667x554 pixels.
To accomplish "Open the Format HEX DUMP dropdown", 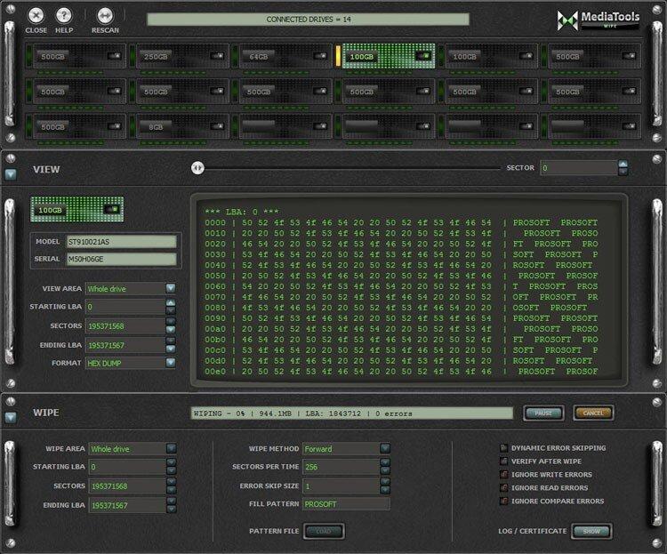I will click(x=170, y=363).
